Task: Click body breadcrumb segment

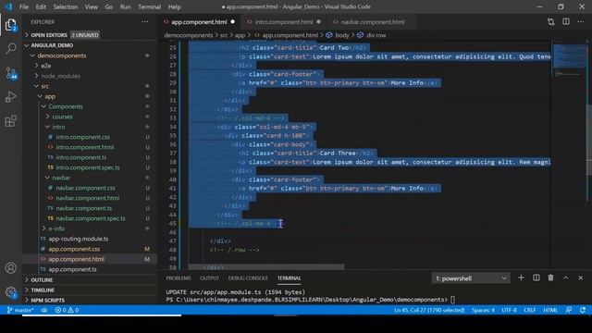Action: tap(342, 35)
